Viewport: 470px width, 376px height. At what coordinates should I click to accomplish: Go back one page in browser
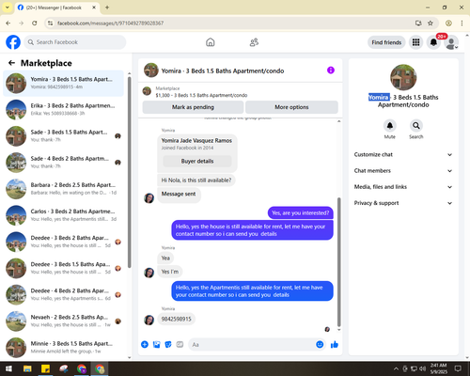[8, 23]
